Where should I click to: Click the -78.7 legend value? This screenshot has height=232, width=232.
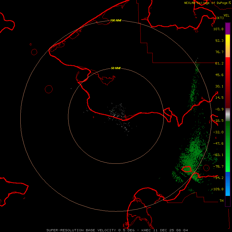(218, 167)
